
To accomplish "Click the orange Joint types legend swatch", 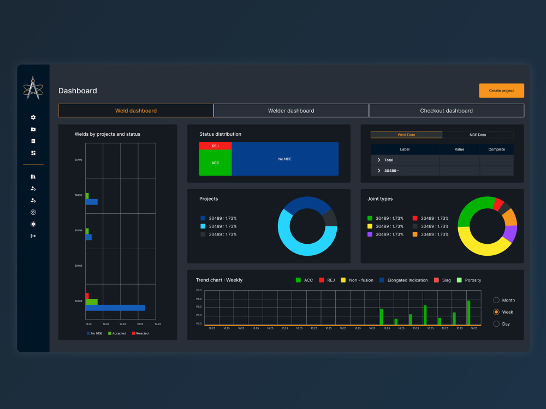I will pos(415,234).
